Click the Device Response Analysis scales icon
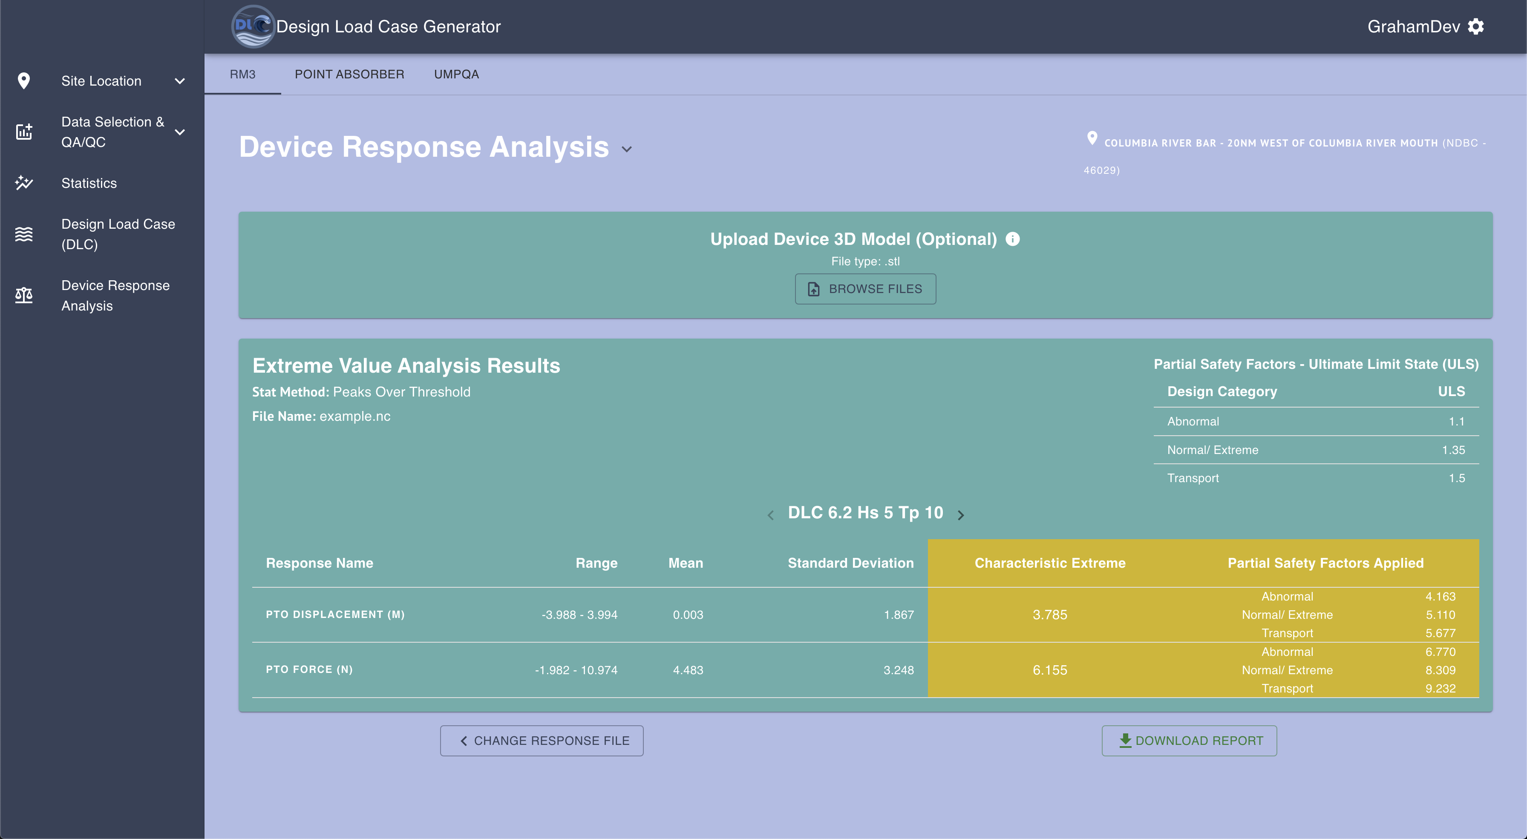The image size is (1527, 839). pyautogui.click(x=24, y=295)
